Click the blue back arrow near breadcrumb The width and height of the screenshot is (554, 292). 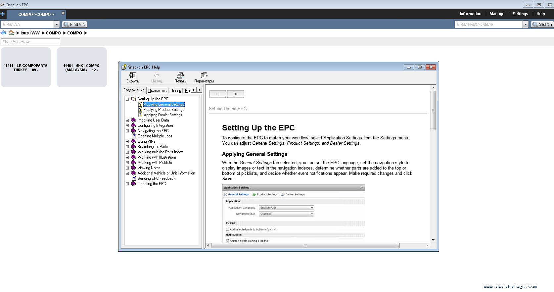click(x=3, y=32)
